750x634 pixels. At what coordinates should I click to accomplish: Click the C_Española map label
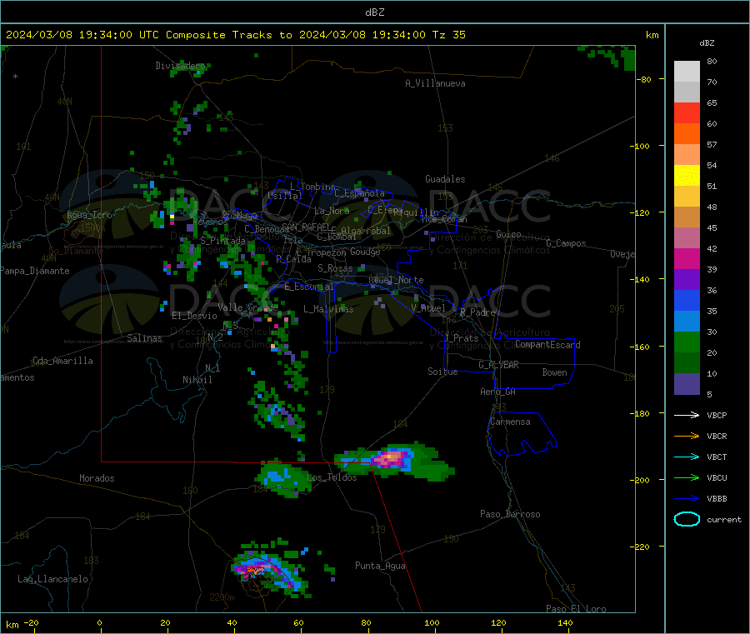click(x=359, y=193)
